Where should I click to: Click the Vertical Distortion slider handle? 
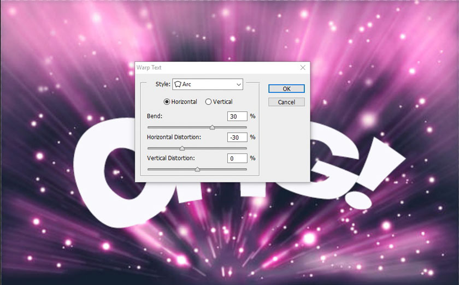(198, 169)
